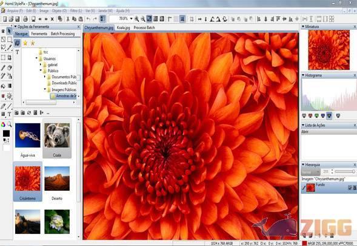This screenshot has width=357, height=246.
Task: Click the solid yellow favorites star
Action: tap(25, 43)
